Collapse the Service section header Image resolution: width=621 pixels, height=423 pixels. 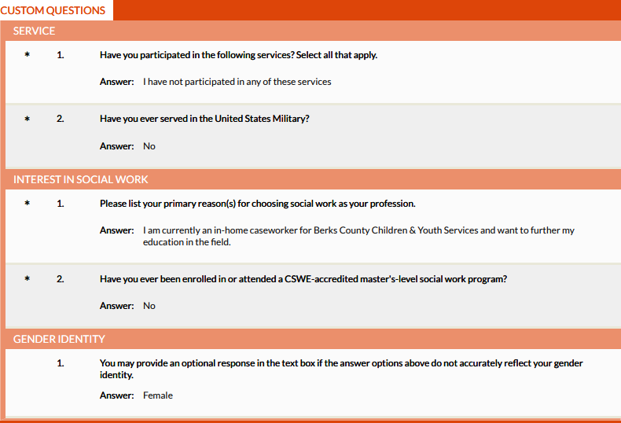click(35, 31)
